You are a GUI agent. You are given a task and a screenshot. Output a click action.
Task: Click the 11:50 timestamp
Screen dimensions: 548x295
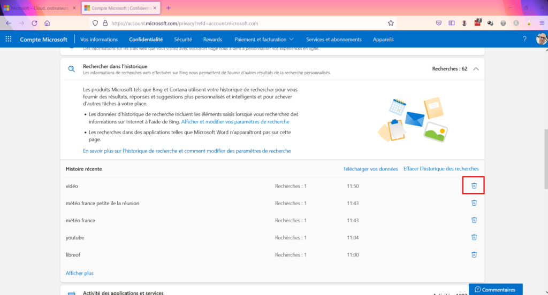pos(353,186)
